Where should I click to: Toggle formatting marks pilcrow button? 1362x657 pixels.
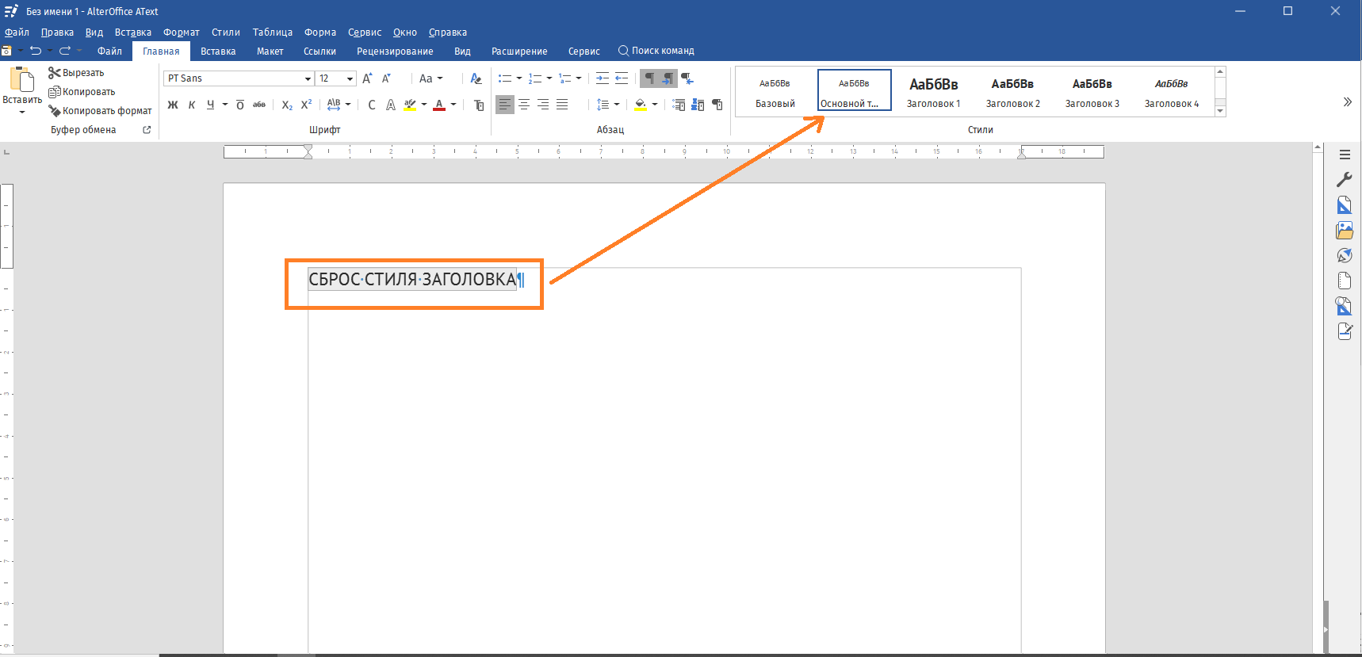(649, 78)
